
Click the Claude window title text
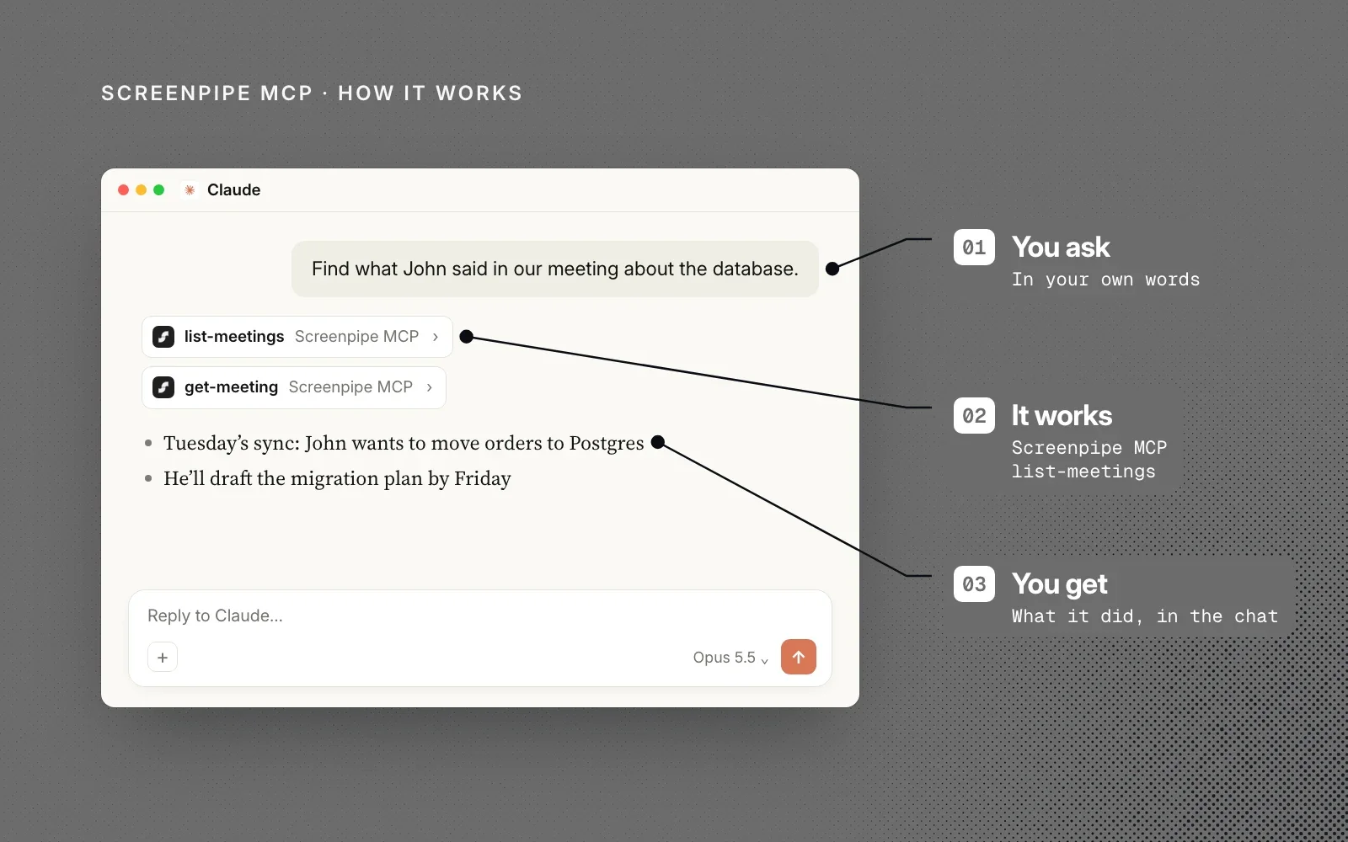point(233,190)
